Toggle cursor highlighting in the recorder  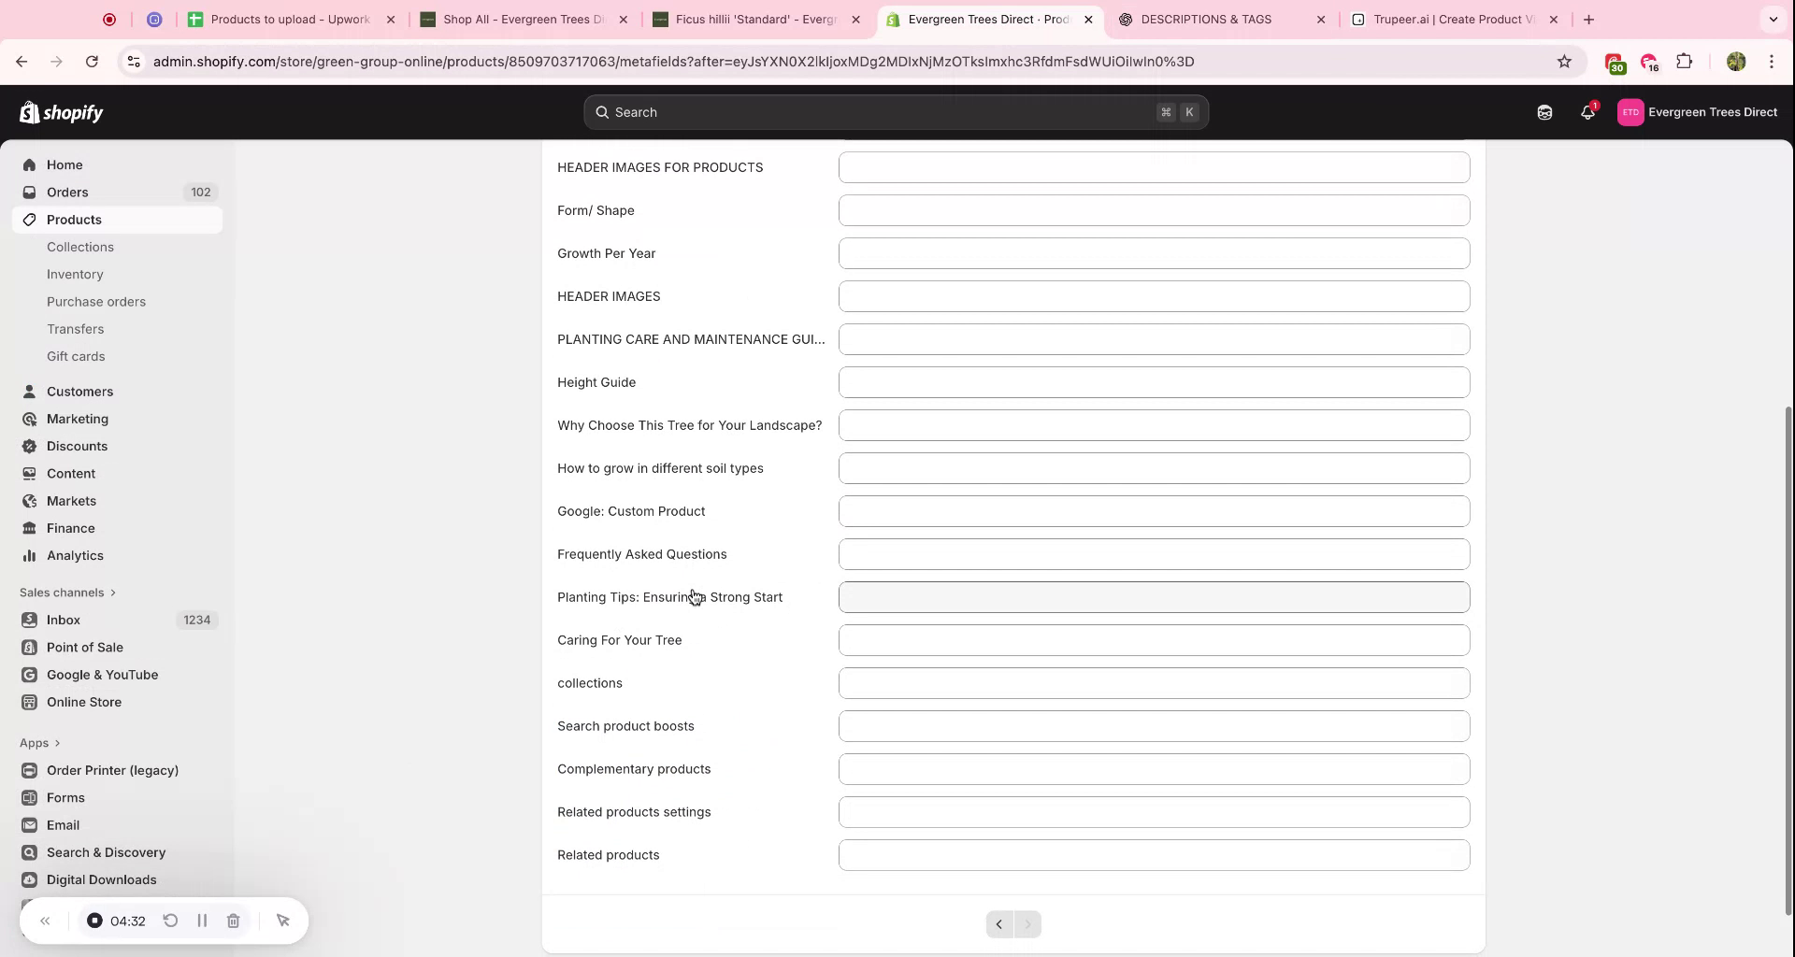click(x=283, y=921)
